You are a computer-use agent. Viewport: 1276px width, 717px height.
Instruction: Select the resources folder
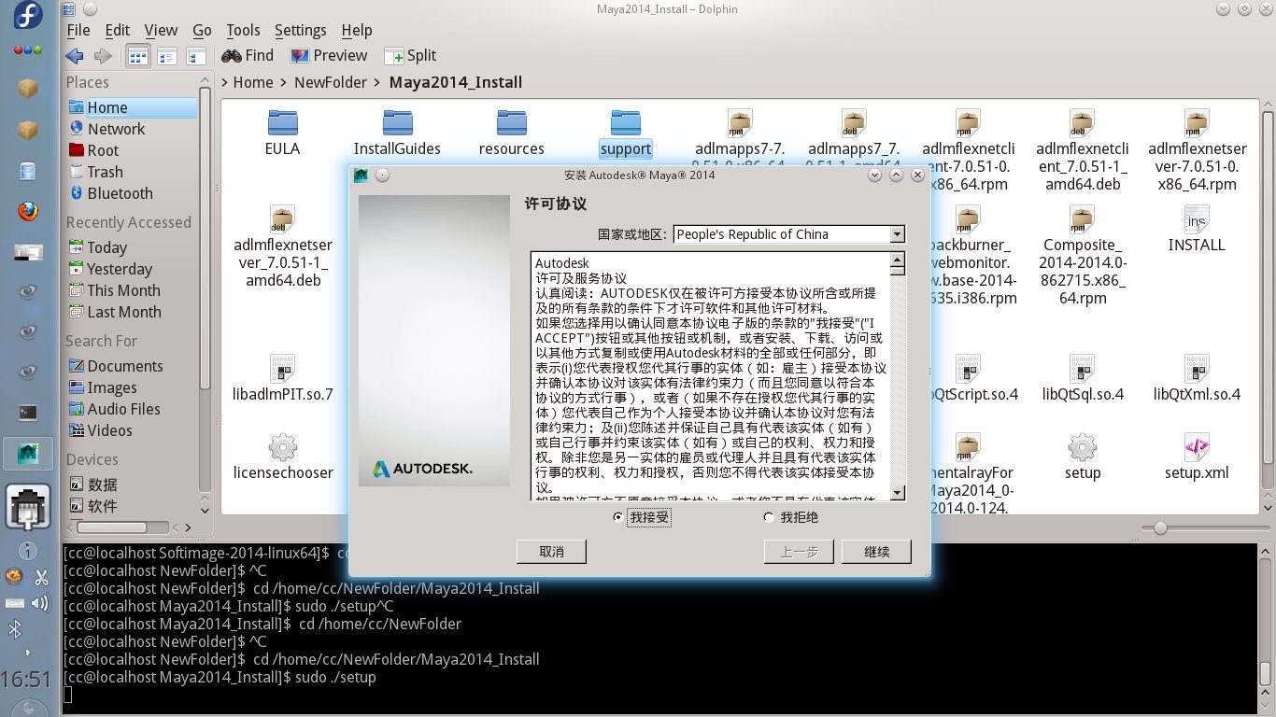511,132
